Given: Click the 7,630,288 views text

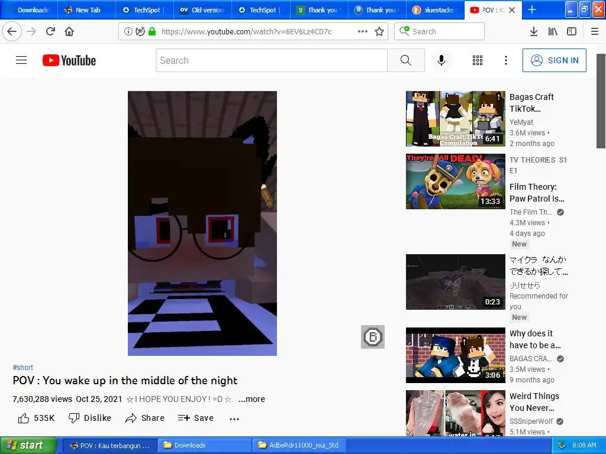Looking at the screenshot, I should [42, 399].
